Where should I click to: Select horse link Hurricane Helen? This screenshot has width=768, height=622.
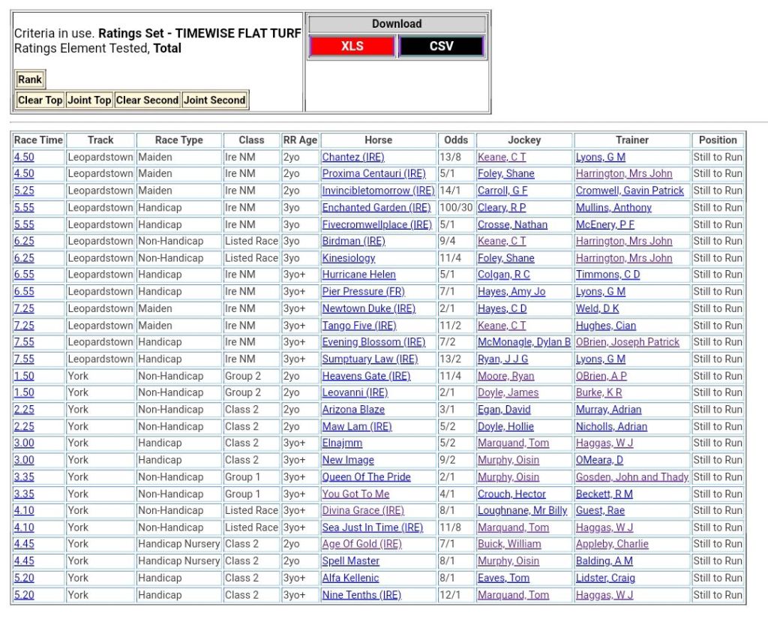(358, 275)
